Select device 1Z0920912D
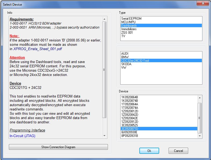 click(159, 122)
